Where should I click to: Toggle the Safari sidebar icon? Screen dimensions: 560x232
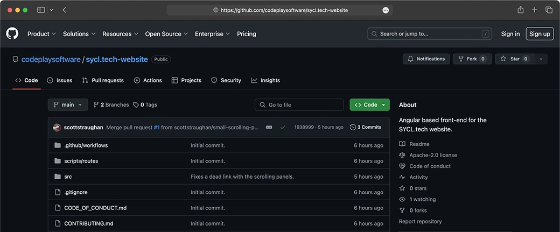41,10
